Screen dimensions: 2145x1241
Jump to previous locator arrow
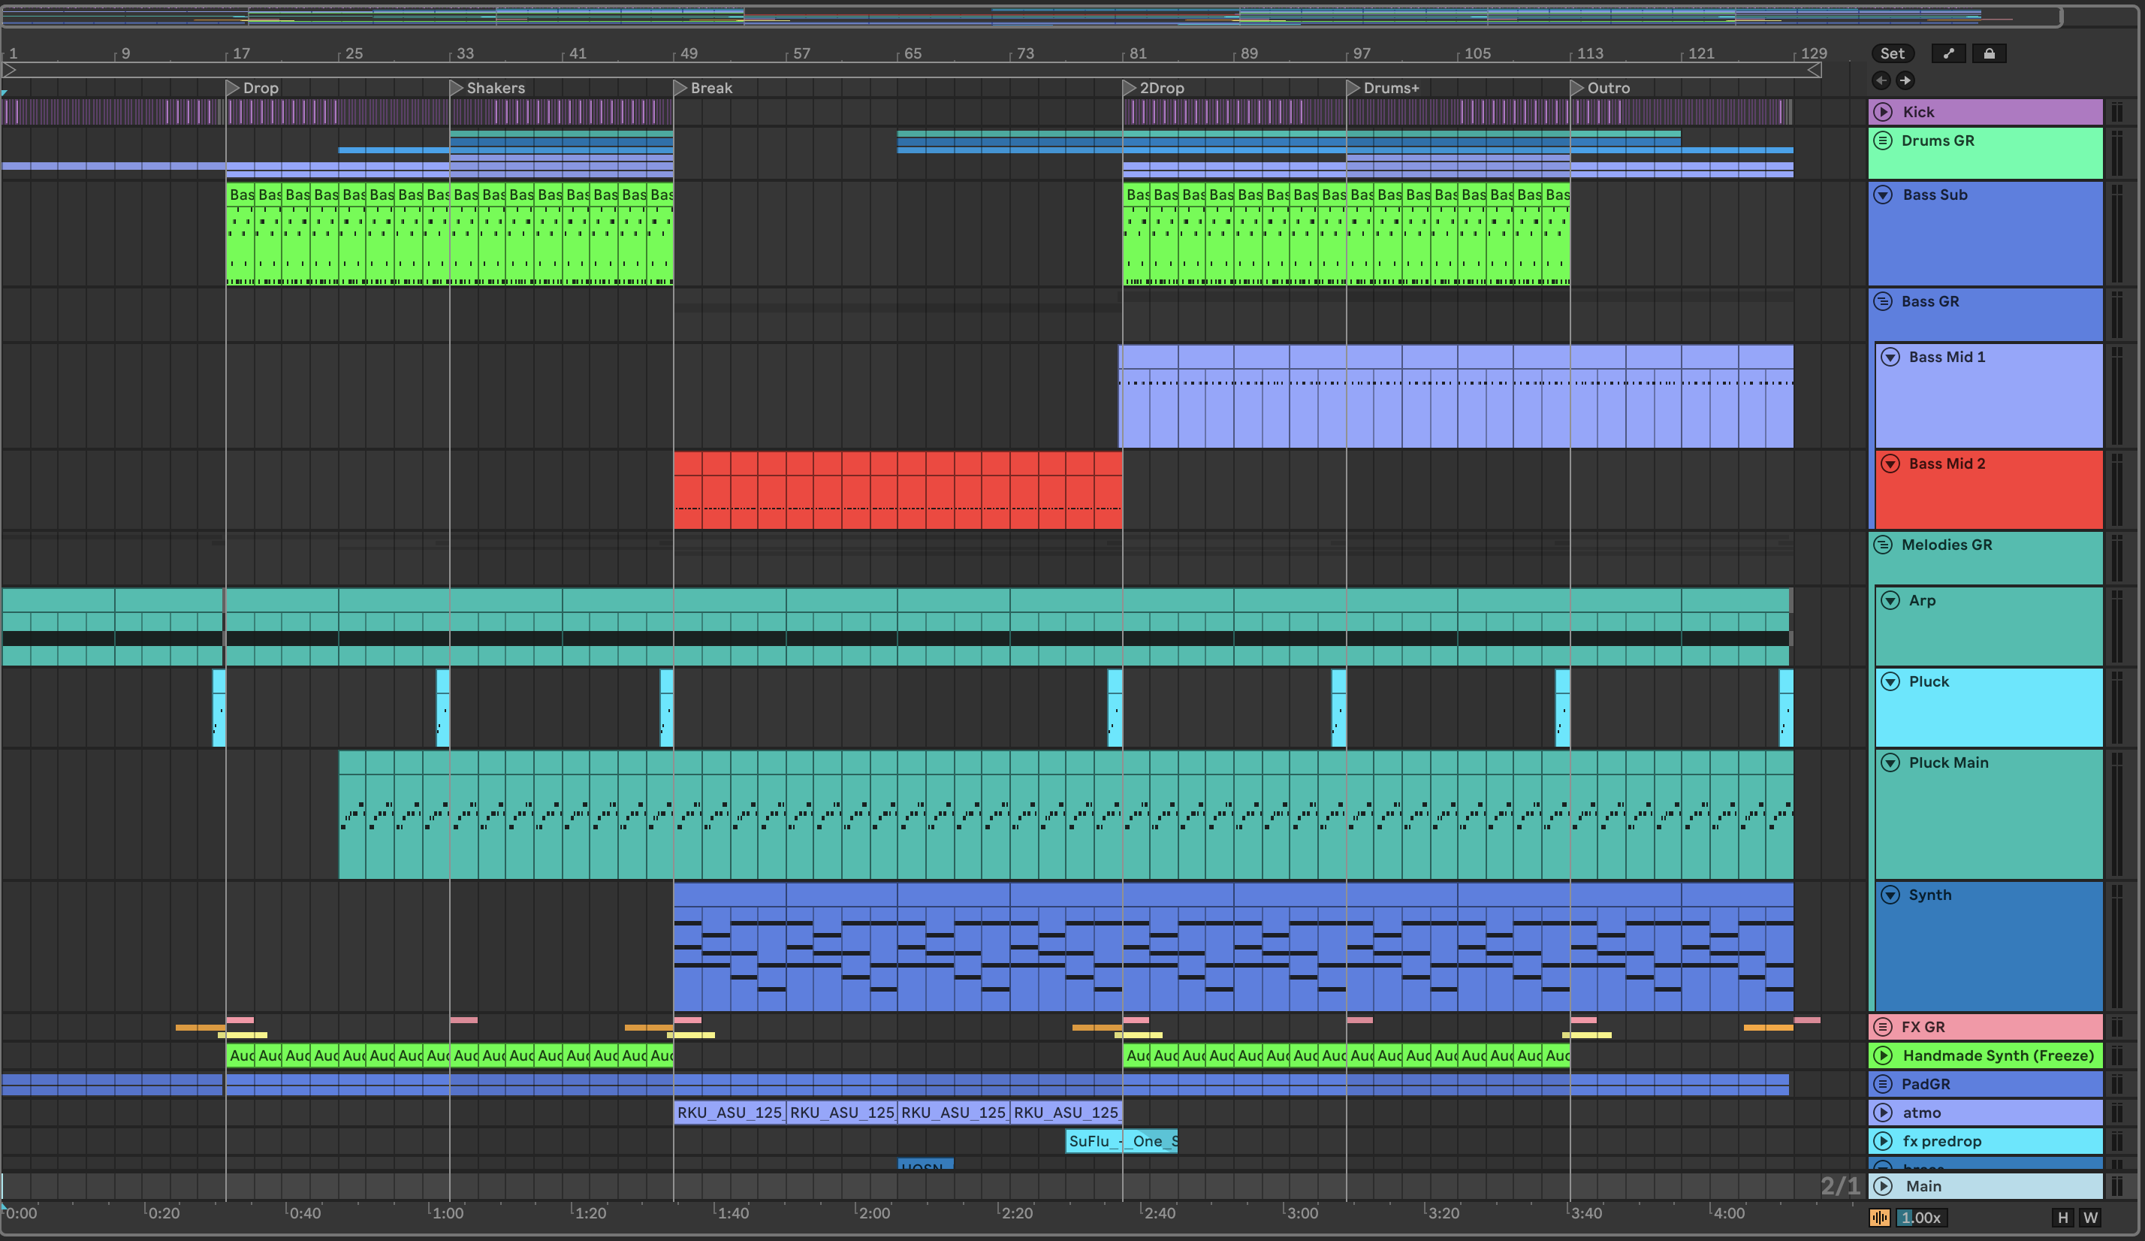pos(1881,80)
